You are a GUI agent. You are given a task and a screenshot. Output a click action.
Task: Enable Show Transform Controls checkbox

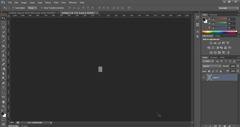coord(42,8)
